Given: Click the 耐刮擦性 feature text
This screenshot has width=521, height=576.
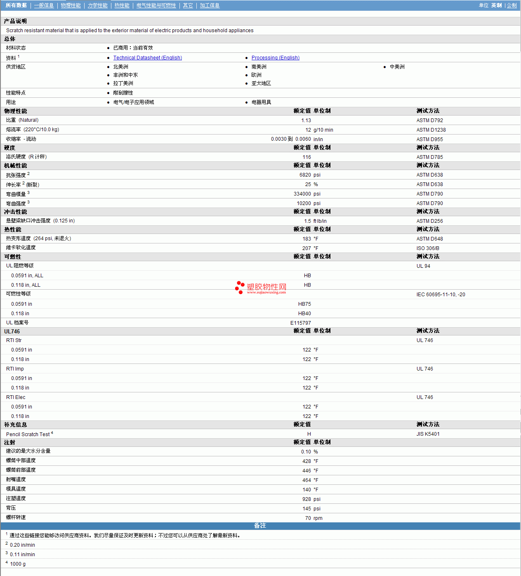Looking at the screenshot, I should [123, 93].
